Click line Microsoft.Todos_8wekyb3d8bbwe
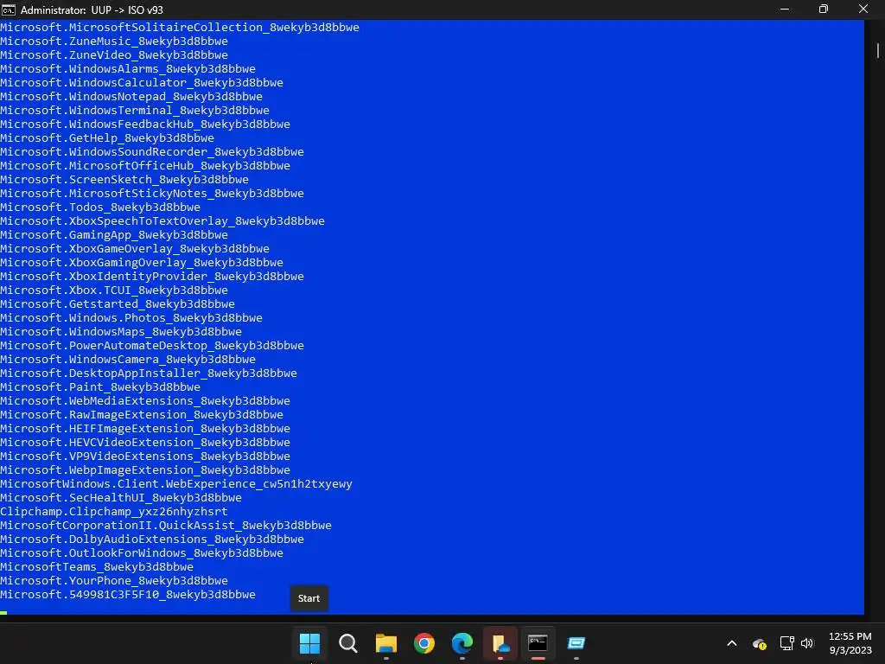Screen dimensions: 885x664 point(100,207)
